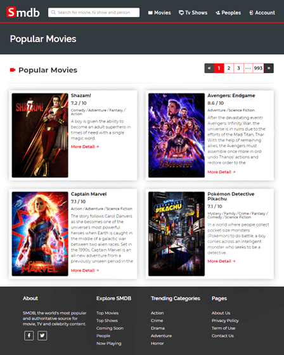Focus the movie search input field
Image resolution: width=284 pixels, height=355 pixels.
click(x=94, y=13)
